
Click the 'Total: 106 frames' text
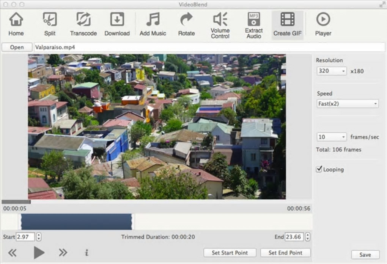(338, 150)
